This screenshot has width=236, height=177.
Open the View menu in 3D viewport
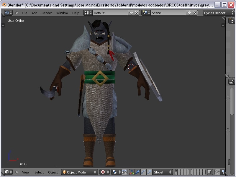pos(26,172)
